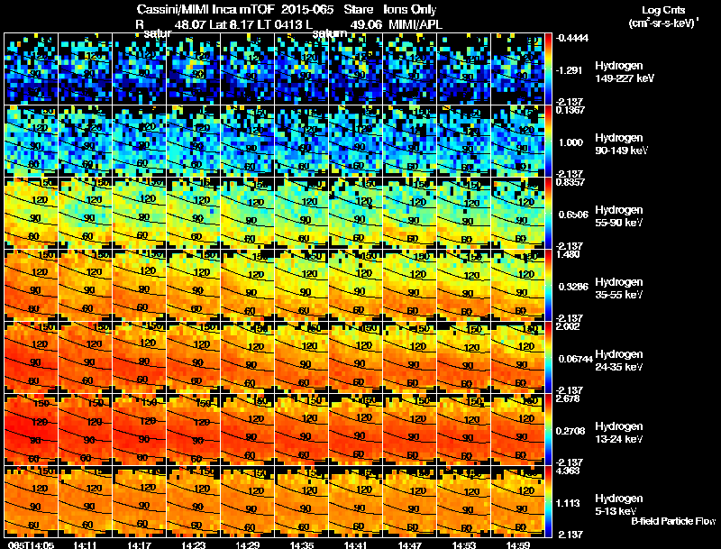The width and height of the screenshot is (721, 549).
Task: Click the 'B-field Particle Flow' label
Action: click(x=673, y=521)
